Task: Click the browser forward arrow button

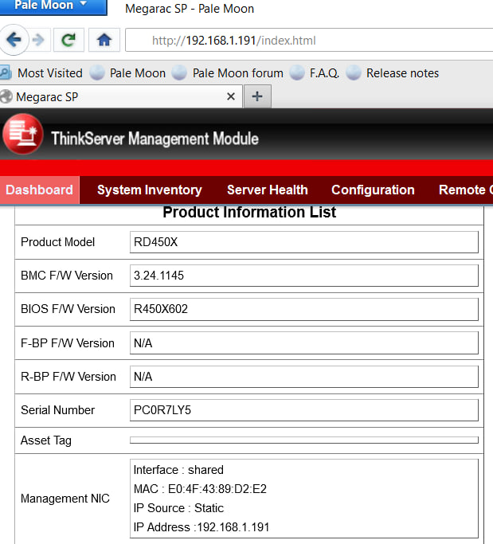Action: [38, 40]
